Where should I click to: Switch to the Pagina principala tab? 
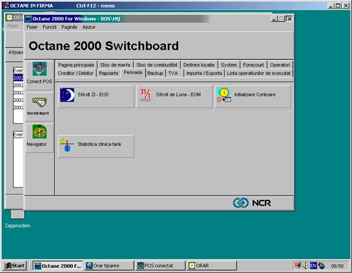click(76, 65)
